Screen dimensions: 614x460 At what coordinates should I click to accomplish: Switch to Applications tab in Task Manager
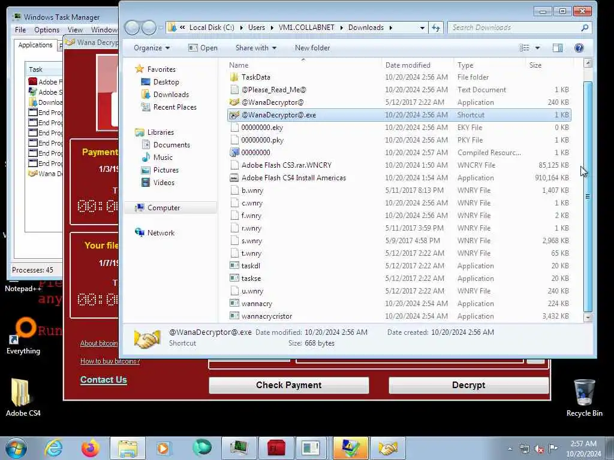[x=35, y=45]
